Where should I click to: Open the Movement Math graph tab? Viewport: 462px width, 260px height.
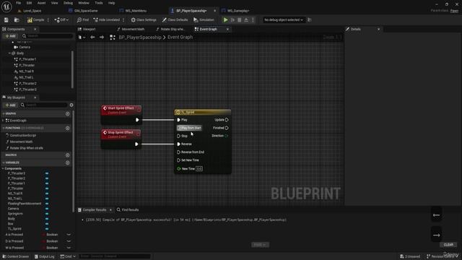(x=133, y=29)
